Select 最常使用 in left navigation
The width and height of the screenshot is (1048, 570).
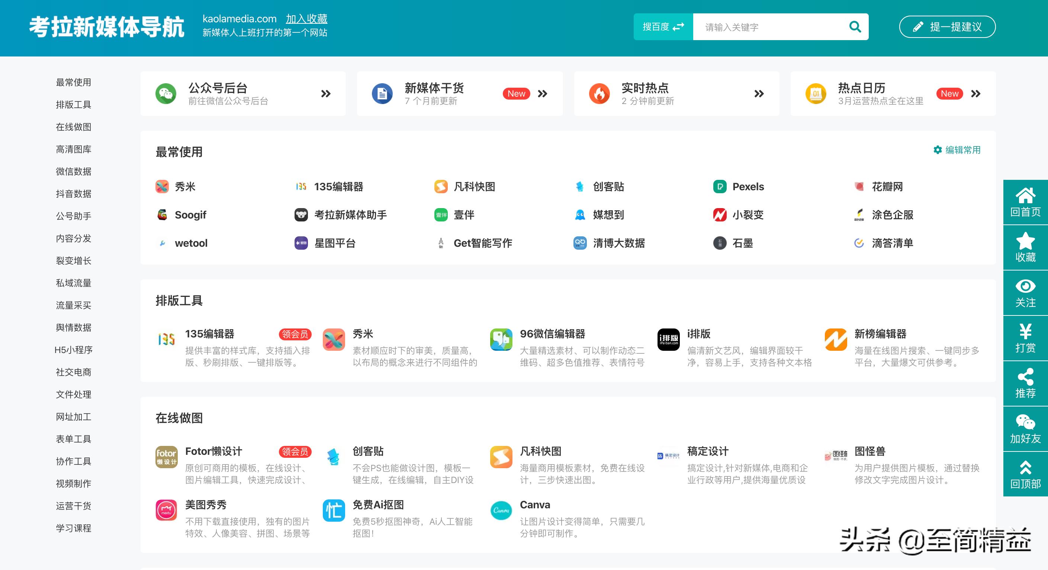73,82
